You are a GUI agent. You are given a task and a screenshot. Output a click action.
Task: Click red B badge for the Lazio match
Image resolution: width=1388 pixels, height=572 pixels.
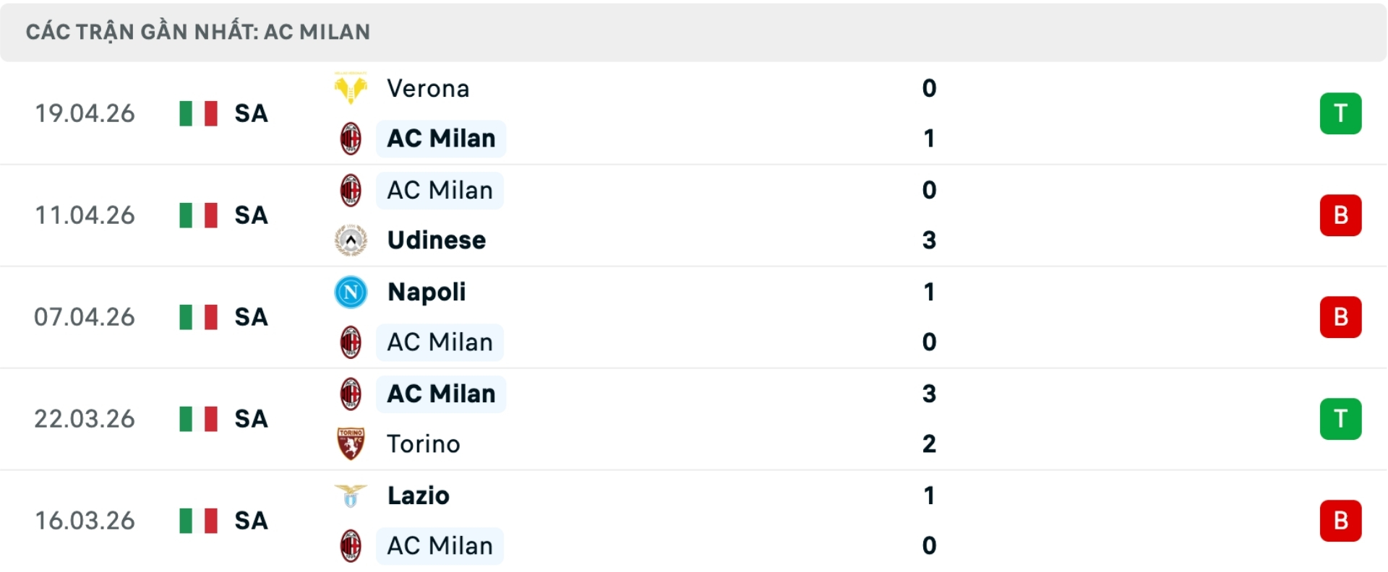[1340, 521]
